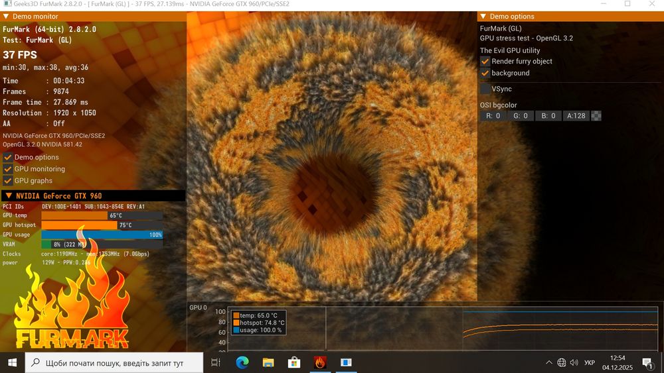Click the usage: 100.0 % legend entry
This screenshot has height=373, width=664.
258,330
